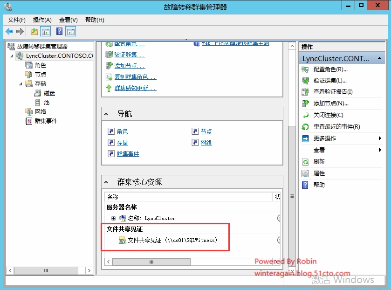Expand the 名称: LyncCluster resource row

point(113,218)
